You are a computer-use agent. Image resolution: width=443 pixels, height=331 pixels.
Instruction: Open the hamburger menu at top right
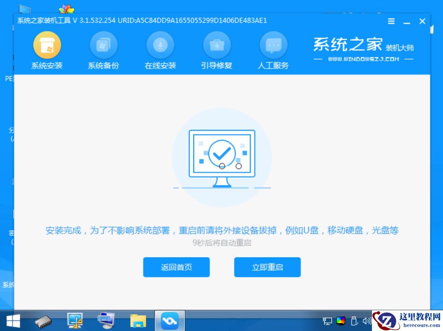(x=390, y=21)
